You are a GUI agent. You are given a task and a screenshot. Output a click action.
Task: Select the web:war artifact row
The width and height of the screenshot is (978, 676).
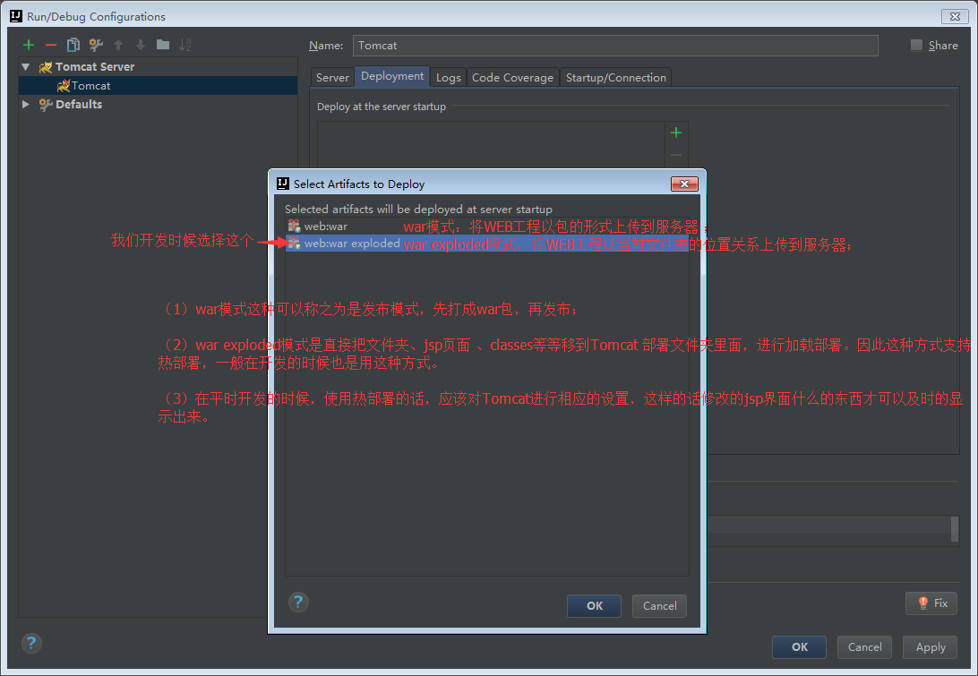pyautogui.click(x=487, y=226)
